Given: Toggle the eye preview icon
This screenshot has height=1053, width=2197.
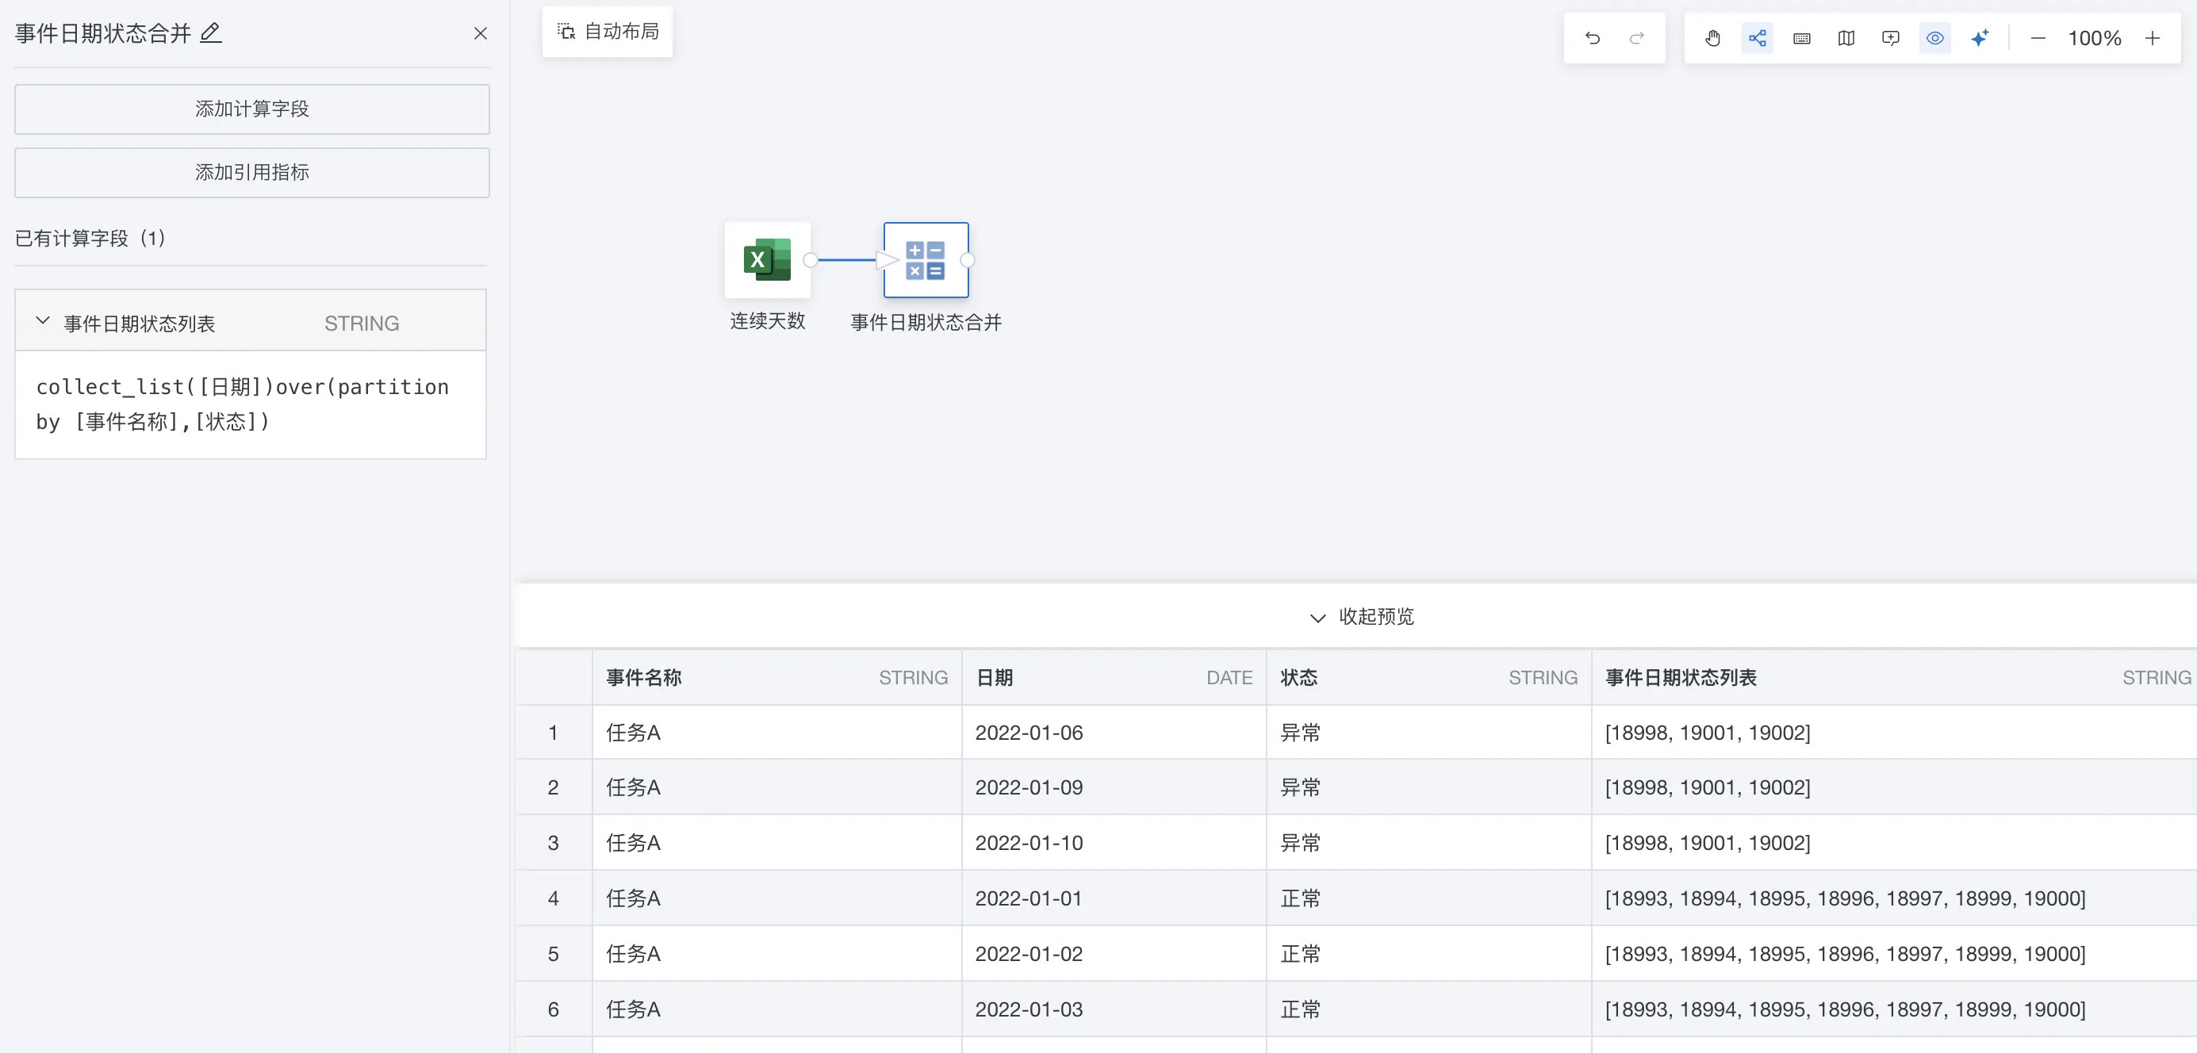Looking at the screenshot, I should coord(1934,37).
